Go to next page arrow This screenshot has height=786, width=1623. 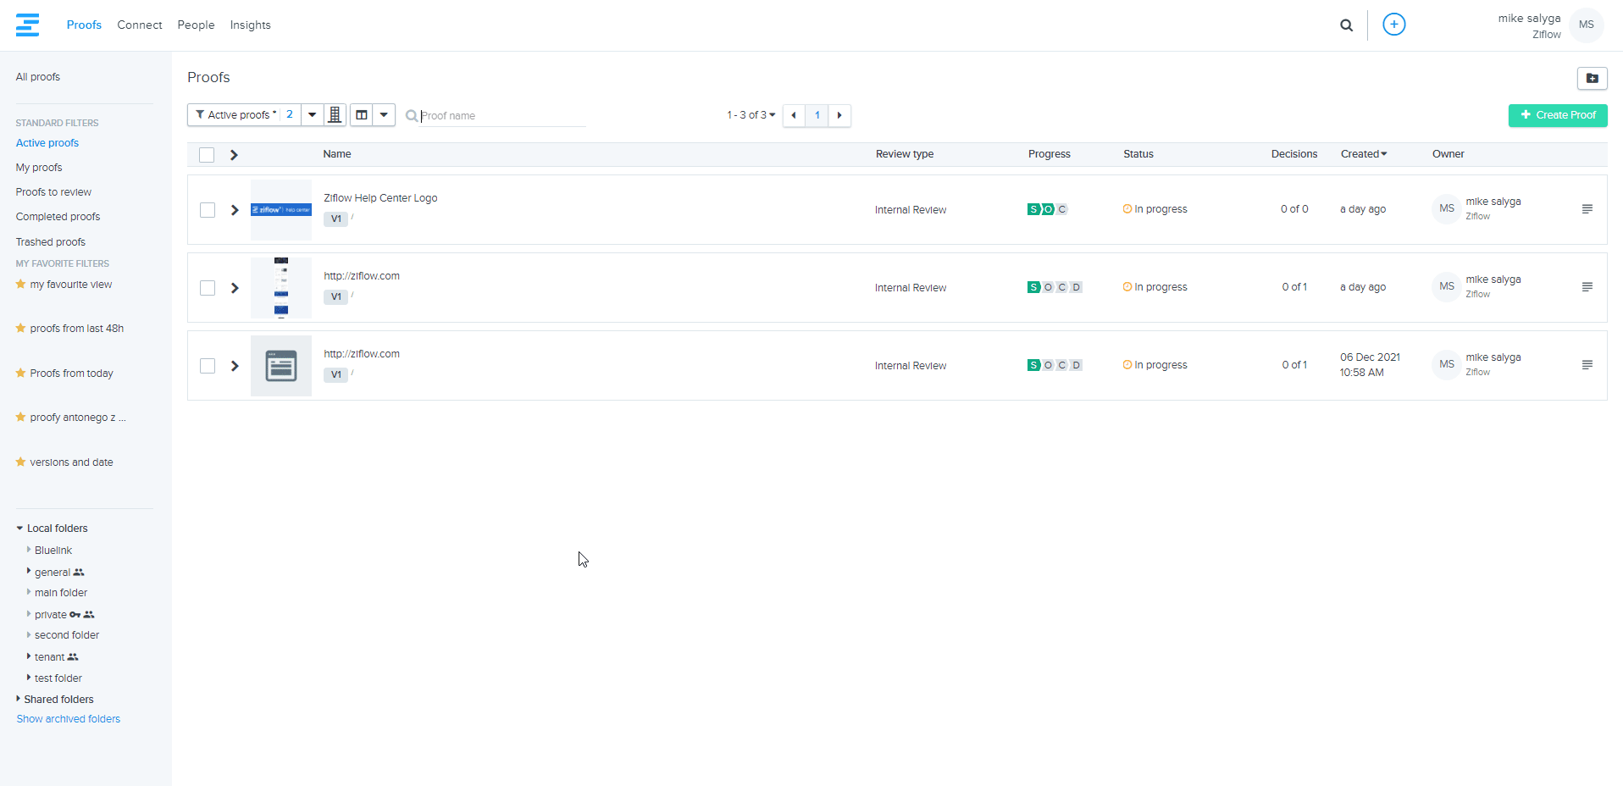[839, 115]
